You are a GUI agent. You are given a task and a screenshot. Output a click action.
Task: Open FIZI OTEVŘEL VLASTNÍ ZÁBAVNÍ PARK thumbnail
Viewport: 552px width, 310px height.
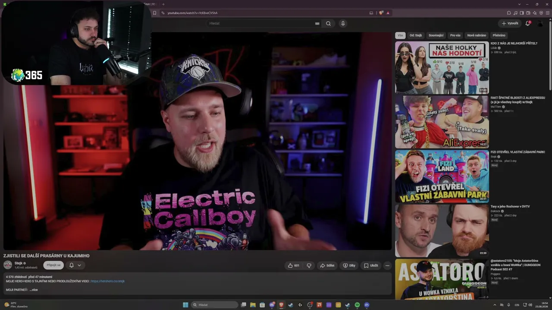click(442, 176)
